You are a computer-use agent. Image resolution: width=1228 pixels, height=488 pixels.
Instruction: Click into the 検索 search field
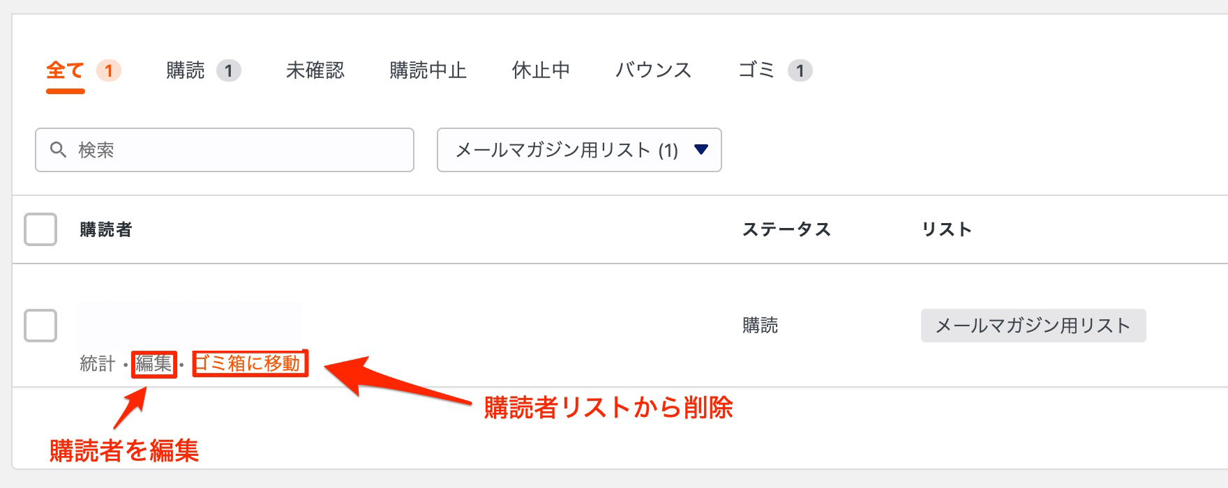237,150
